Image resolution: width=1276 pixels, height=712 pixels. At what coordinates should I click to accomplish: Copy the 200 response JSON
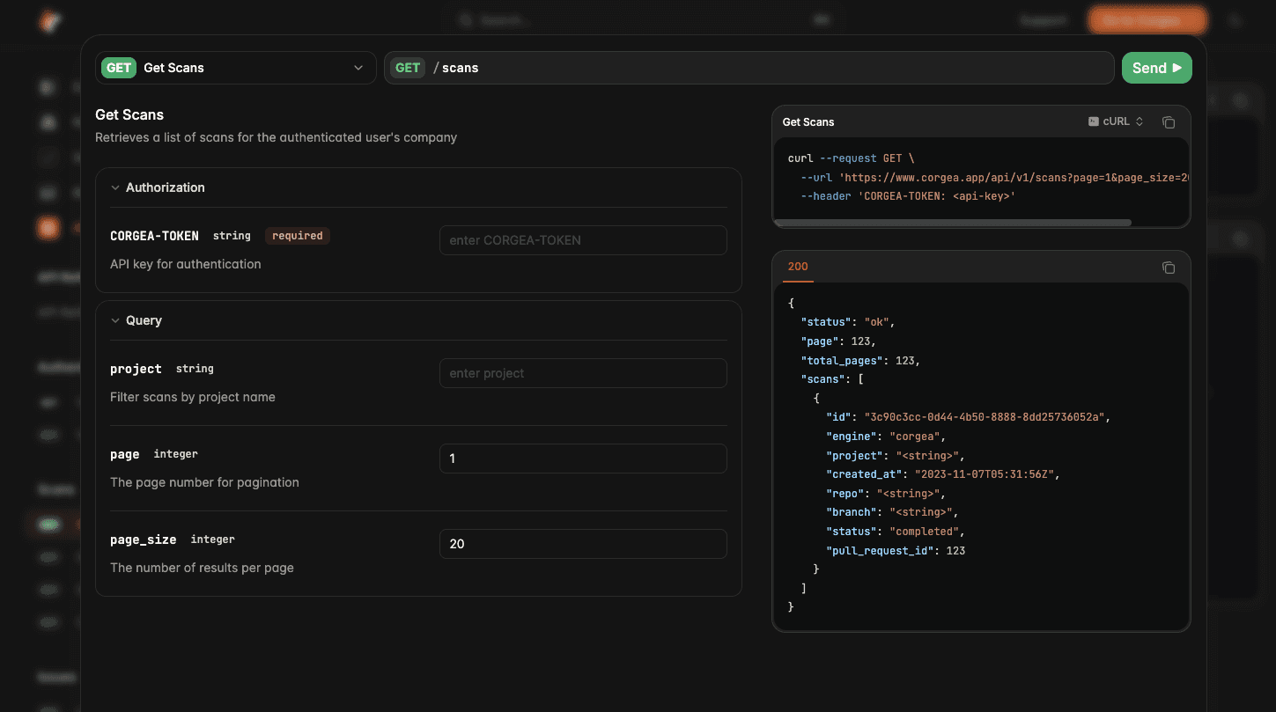point(1169,268)
